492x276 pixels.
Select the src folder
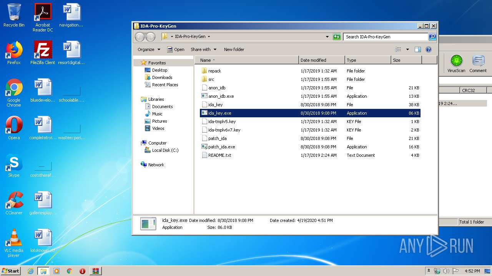(x=310, y=79)
